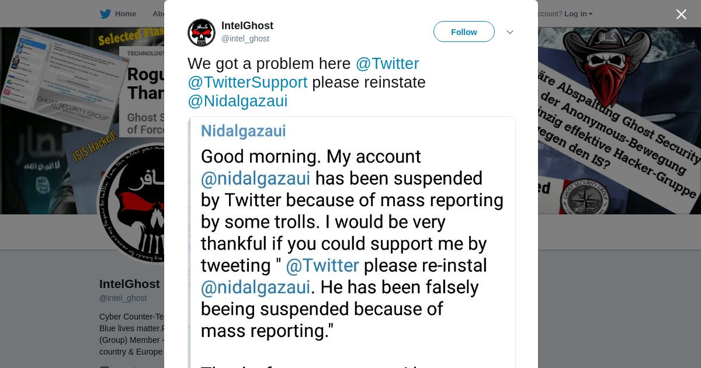Open the @TwitterSupport mention link
Image resolution: width=701 pixels, height=368 pixels.
click(x=247, y=82)
